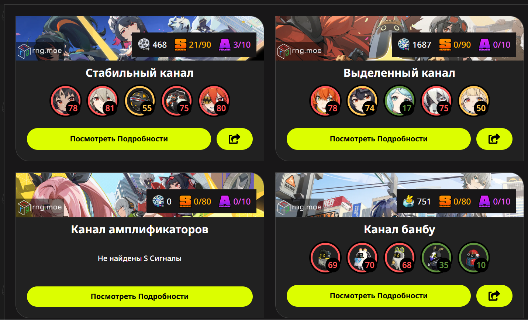
Task: Click the share icon in Канал банбу card
Action: (494, 296)
